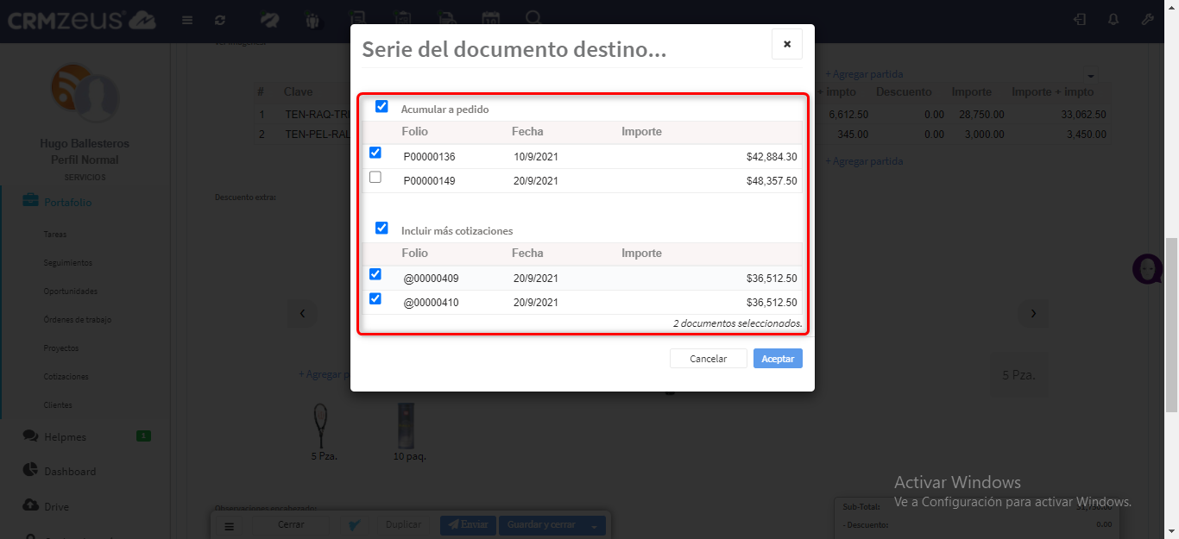The height and width of the screenshot is (539, 1179).
Task: Click the previous carousel chevron arrow
Action: [x=302, y=313]
